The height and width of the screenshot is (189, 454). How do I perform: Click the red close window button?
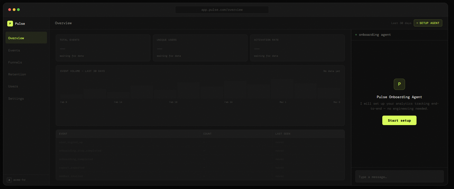pyautogui.click(x=9, y=9)
